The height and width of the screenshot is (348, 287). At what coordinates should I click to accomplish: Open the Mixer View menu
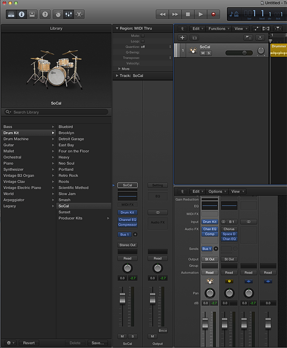pos(237,191)
